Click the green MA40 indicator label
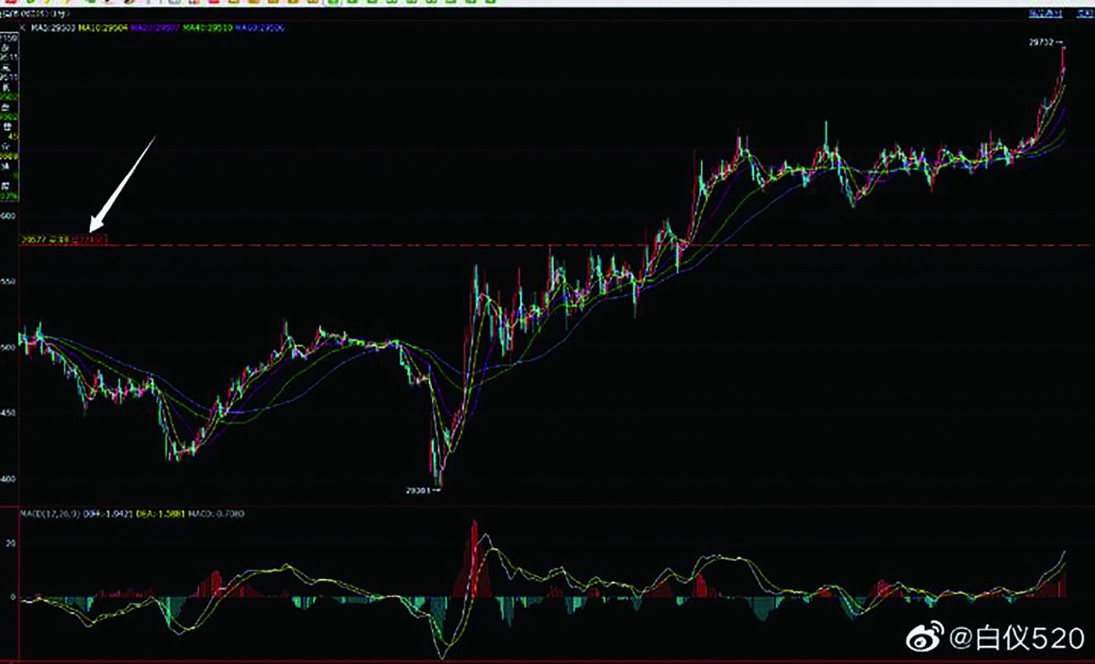1095x664 pixels. (207, 28)
